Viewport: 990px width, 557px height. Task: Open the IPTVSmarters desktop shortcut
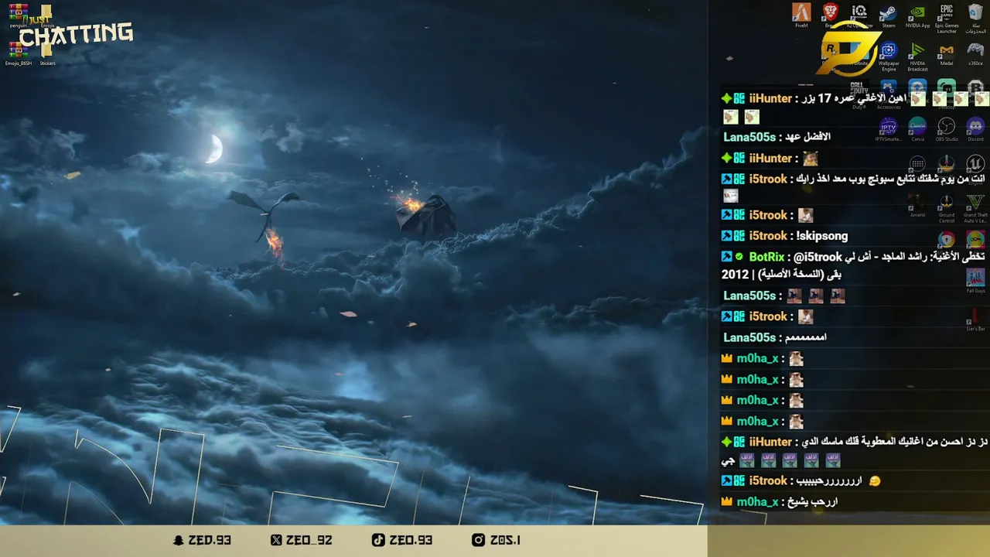click(889, 130)
